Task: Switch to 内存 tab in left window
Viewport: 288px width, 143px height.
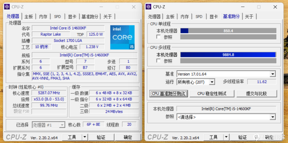Action: point(43,17)
